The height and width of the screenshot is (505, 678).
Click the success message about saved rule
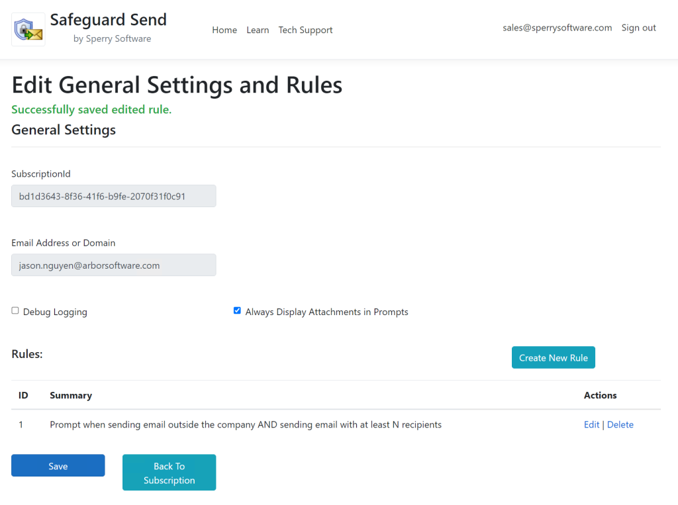(91, 109)
